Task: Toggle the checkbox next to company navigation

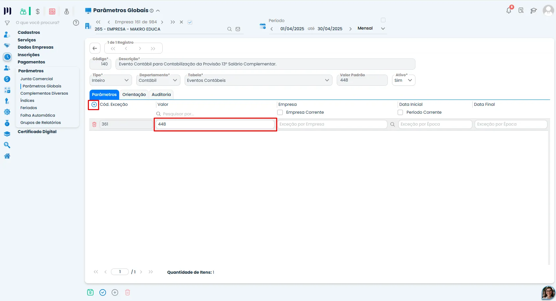Action: point(190,22)
